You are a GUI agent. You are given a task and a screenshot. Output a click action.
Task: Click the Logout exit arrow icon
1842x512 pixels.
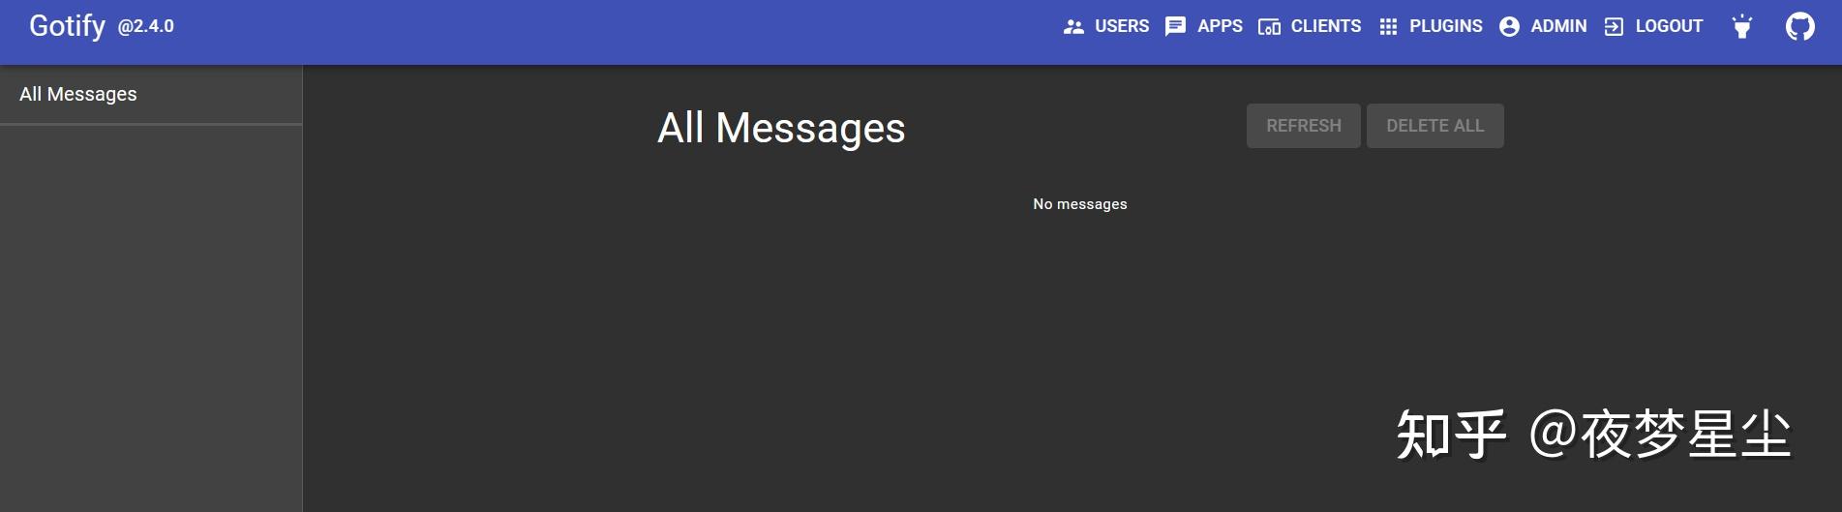1614,27
